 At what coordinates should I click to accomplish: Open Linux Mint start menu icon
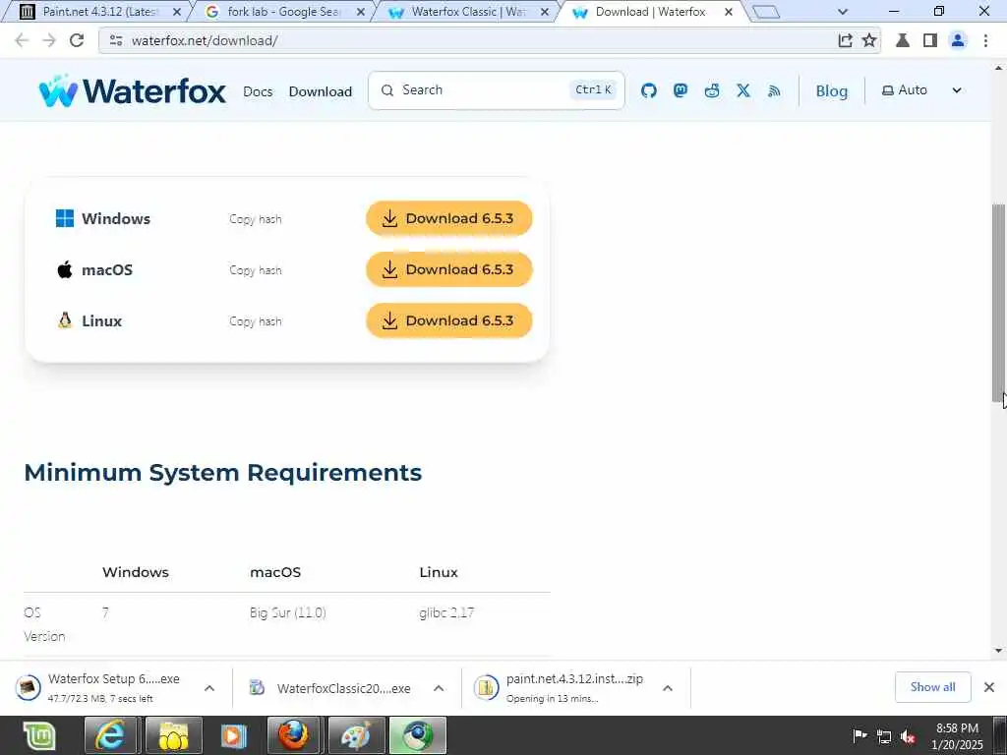pos(39,735)
